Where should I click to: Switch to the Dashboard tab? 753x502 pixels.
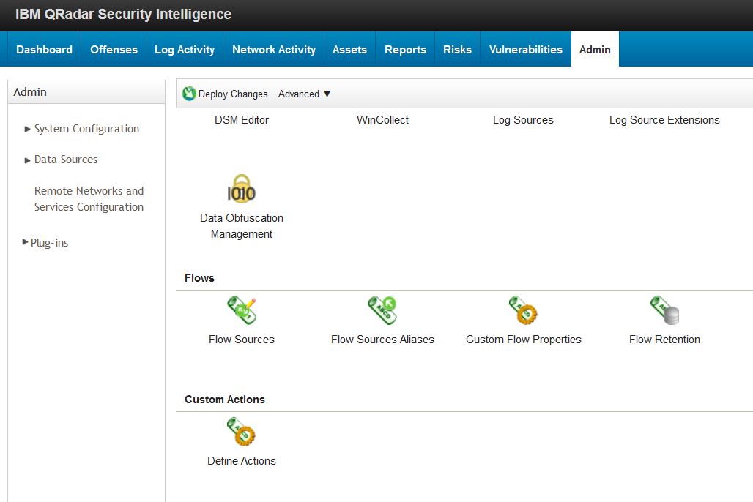coord(44,50)
